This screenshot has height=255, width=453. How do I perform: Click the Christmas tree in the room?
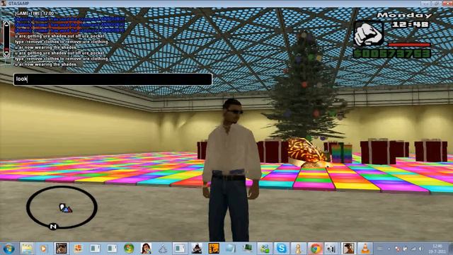point(306,86)
